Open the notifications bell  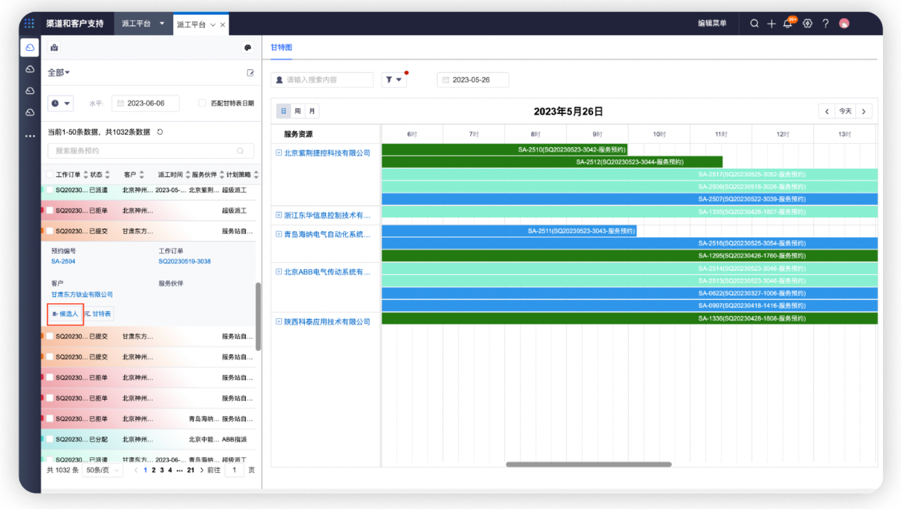click(x=787, y=24)
